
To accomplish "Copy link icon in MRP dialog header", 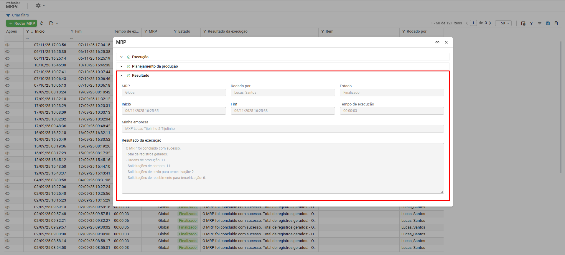I will pyautogui.click(x=437, y=42).
